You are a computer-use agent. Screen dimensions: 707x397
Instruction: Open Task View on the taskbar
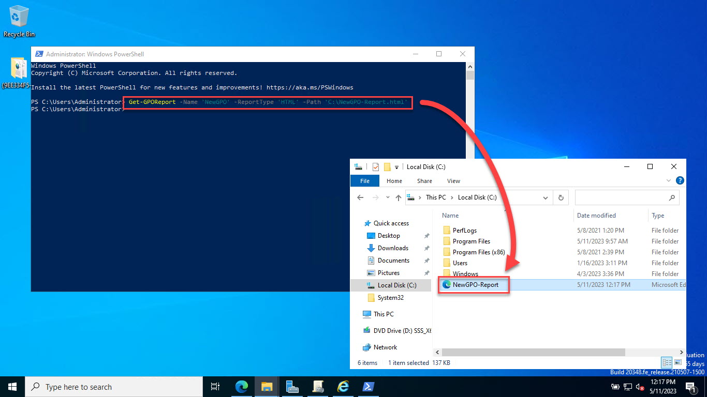tap(215, 387)
